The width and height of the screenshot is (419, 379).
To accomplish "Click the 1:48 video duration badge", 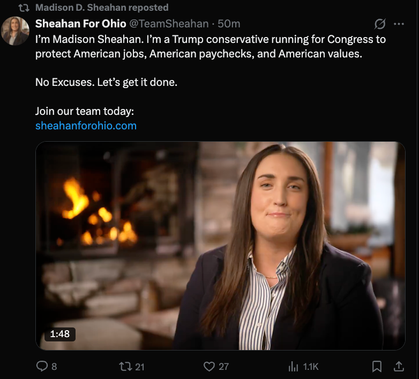I will [x=60, y=334].
